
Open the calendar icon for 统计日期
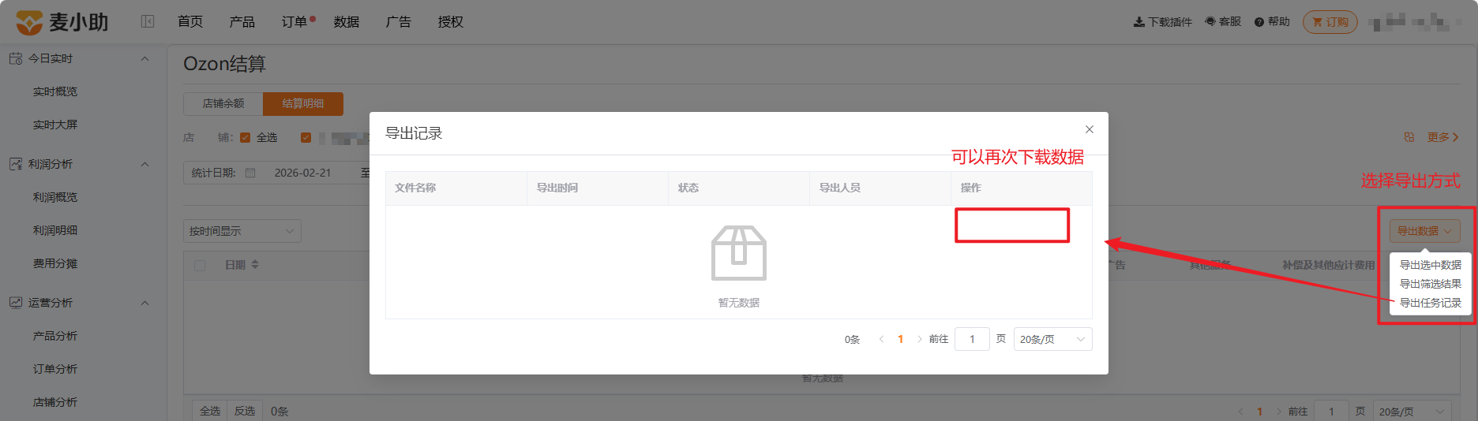pyautogui.click(x=250, y=173)
